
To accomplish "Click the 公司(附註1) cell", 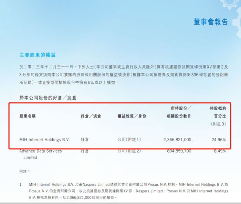I will [x=129, y=140].
